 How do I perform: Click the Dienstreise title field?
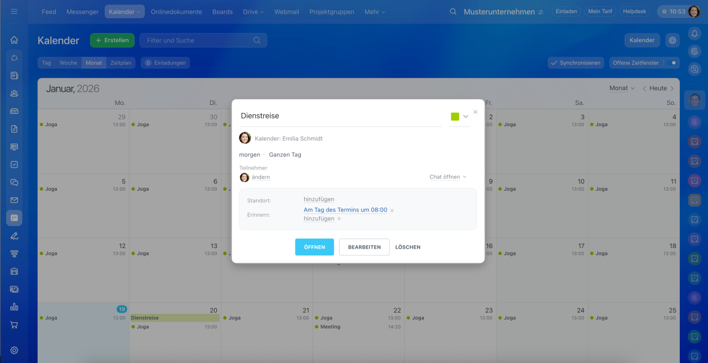(x=340, y=116)
